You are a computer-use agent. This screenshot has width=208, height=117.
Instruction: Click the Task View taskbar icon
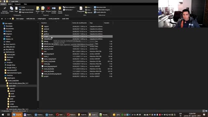[8, 115]
